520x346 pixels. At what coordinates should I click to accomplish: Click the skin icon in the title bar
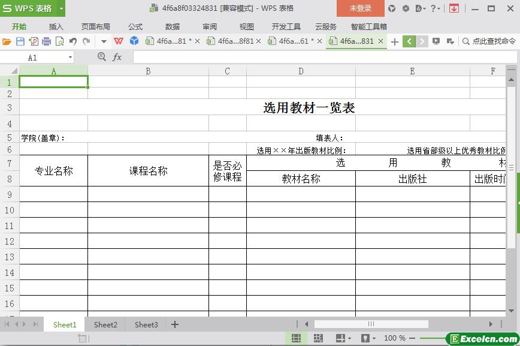pyautogui.click(x=392, y=8)
